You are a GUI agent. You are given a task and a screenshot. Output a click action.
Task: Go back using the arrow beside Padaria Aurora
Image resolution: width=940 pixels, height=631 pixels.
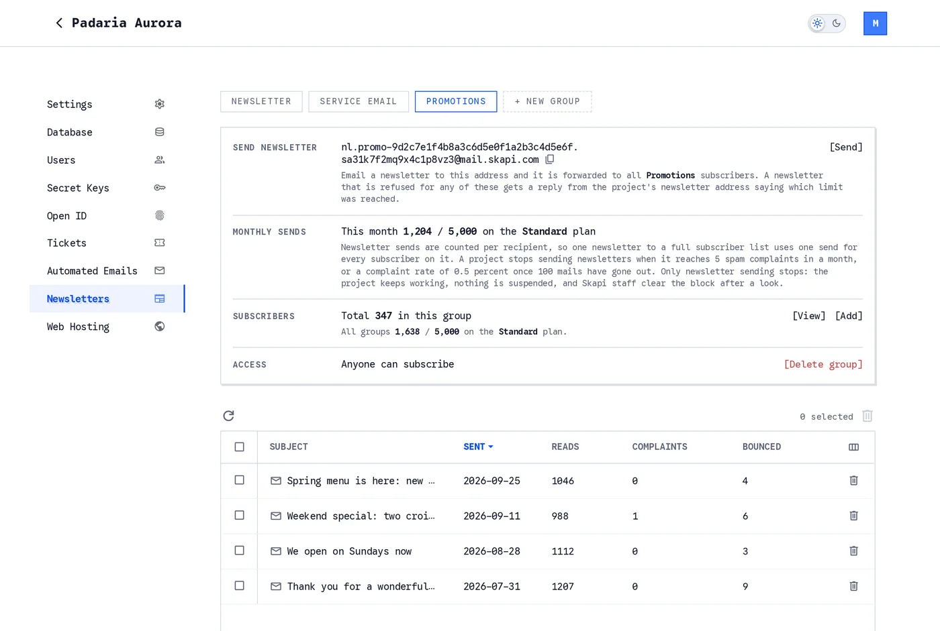coord(59,23)
